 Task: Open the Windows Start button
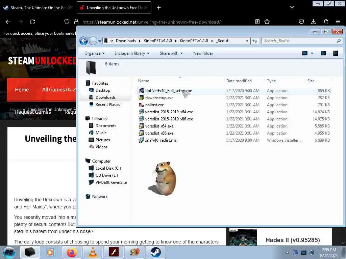[x=9, y=252]
